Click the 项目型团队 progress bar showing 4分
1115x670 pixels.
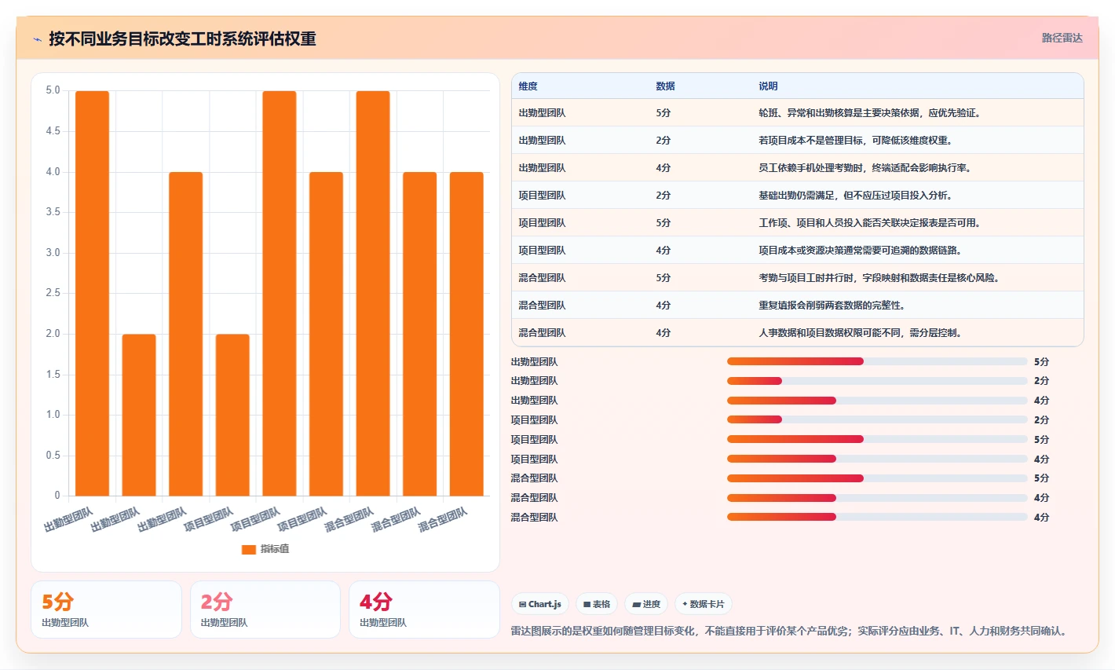coord(877,459)
